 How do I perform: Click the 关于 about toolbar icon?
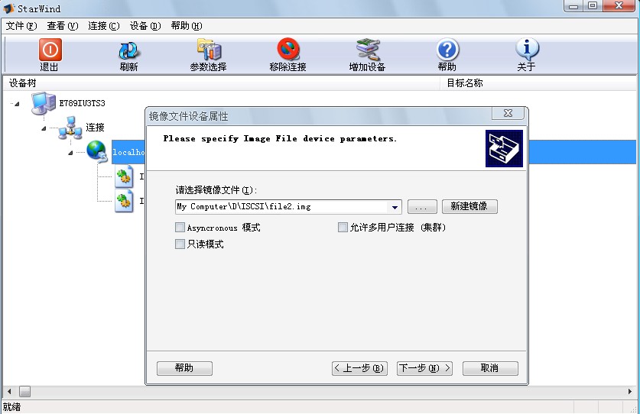point(527,50)
